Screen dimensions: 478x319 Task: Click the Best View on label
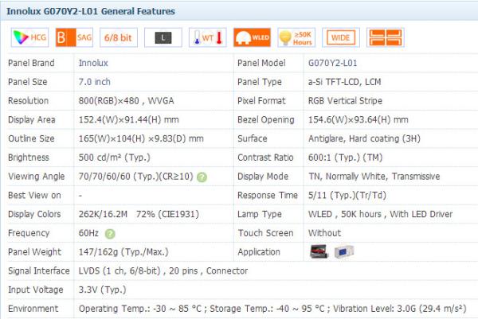(x=34, y=195)
